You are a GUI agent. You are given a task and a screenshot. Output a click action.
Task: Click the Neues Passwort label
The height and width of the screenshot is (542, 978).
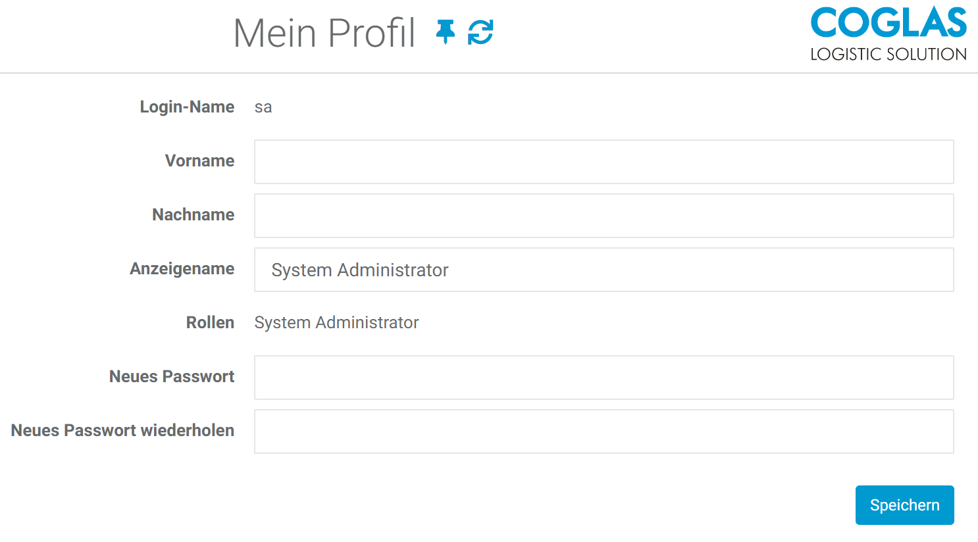[172, 376]
